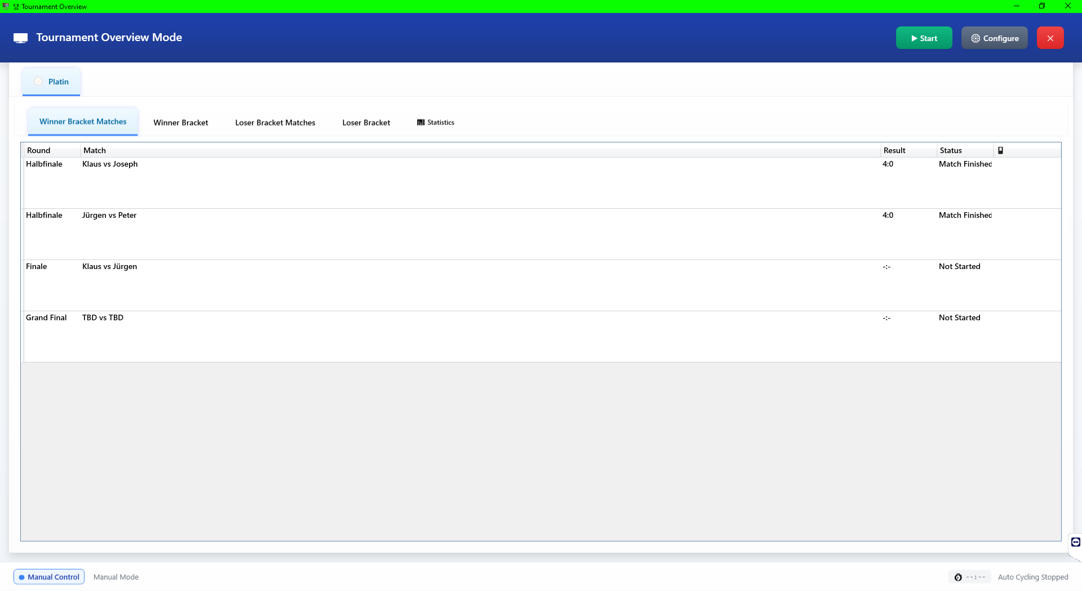This screenshot has width=1082, height=591.
Task: Select the Platin class tab
Action: 51,82
